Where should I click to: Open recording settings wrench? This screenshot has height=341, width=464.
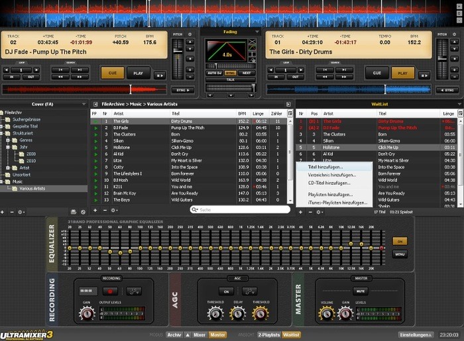[x=134, y=291]
